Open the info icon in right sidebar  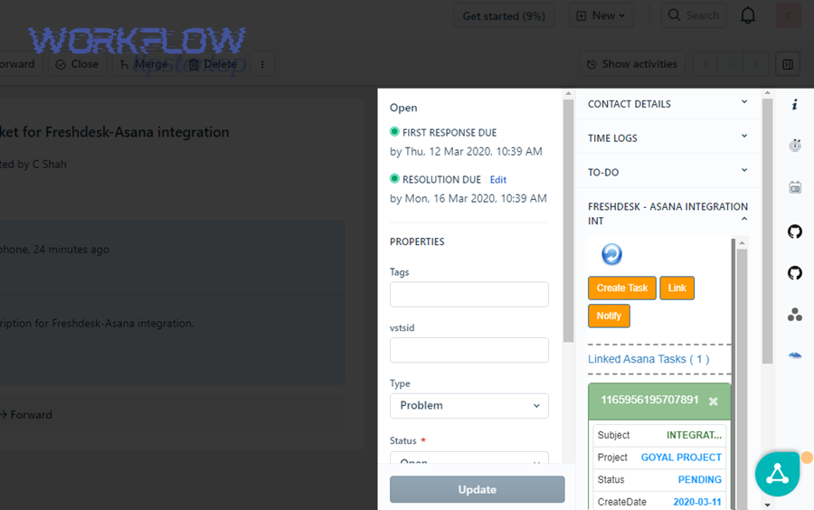pos(794,105)
